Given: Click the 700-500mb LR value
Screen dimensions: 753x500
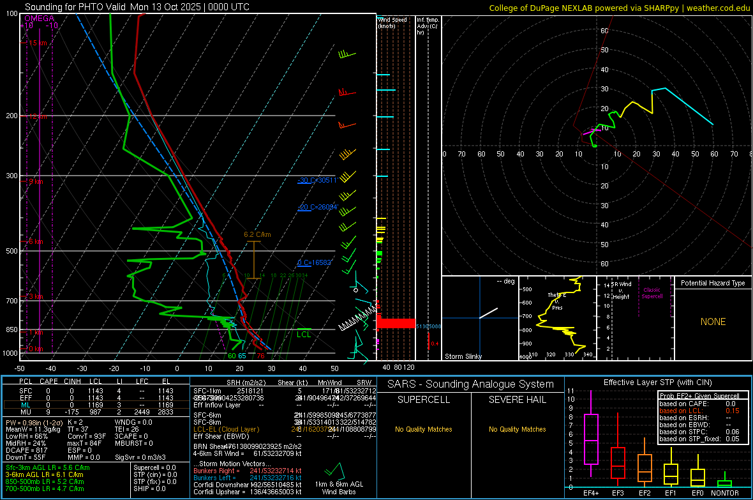Looking at the screenshot, I should pos(45,489).
